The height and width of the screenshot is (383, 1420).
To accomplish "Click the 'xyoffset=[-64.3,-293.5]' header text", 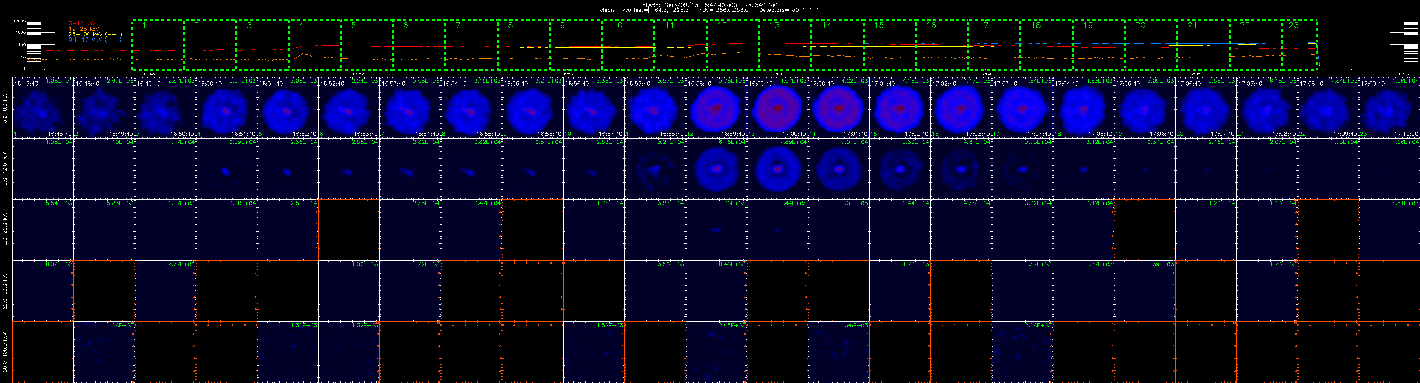I will (x=656, y=10).
